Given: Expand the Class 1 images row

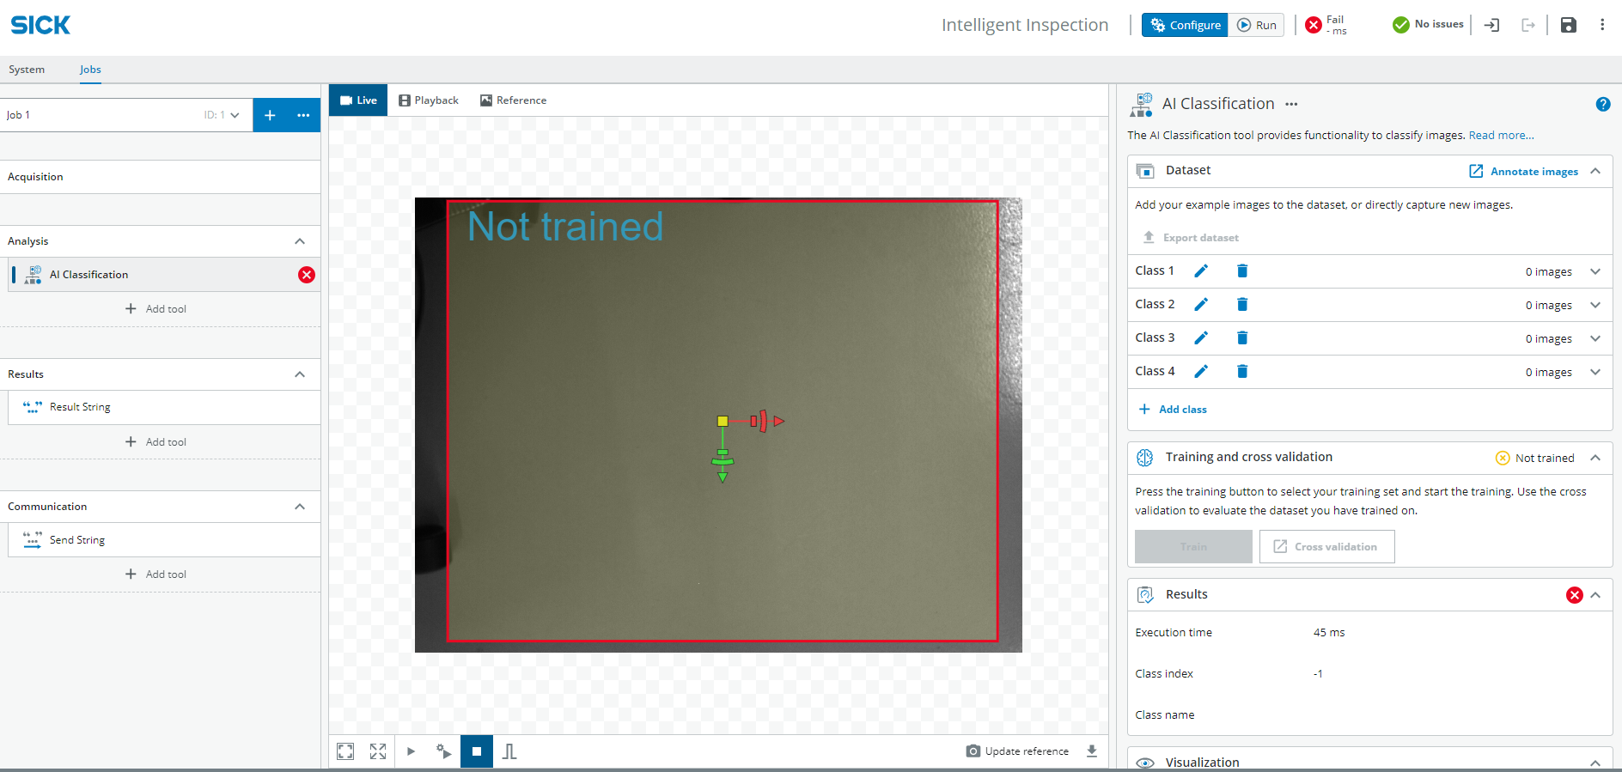Looking at the screenshot, I should pyautogui.click(x=1595, y=271).
